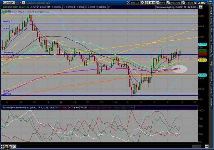The width and height of the screenshot is (214, 150).
Task: Click the right scroll arrow on bottom scrollbar
Action: pyautogui.click(x=203, y=147)
